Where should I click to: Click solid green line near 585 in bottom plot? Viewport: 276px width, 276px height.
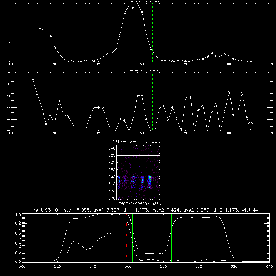(x=171, y=238)
